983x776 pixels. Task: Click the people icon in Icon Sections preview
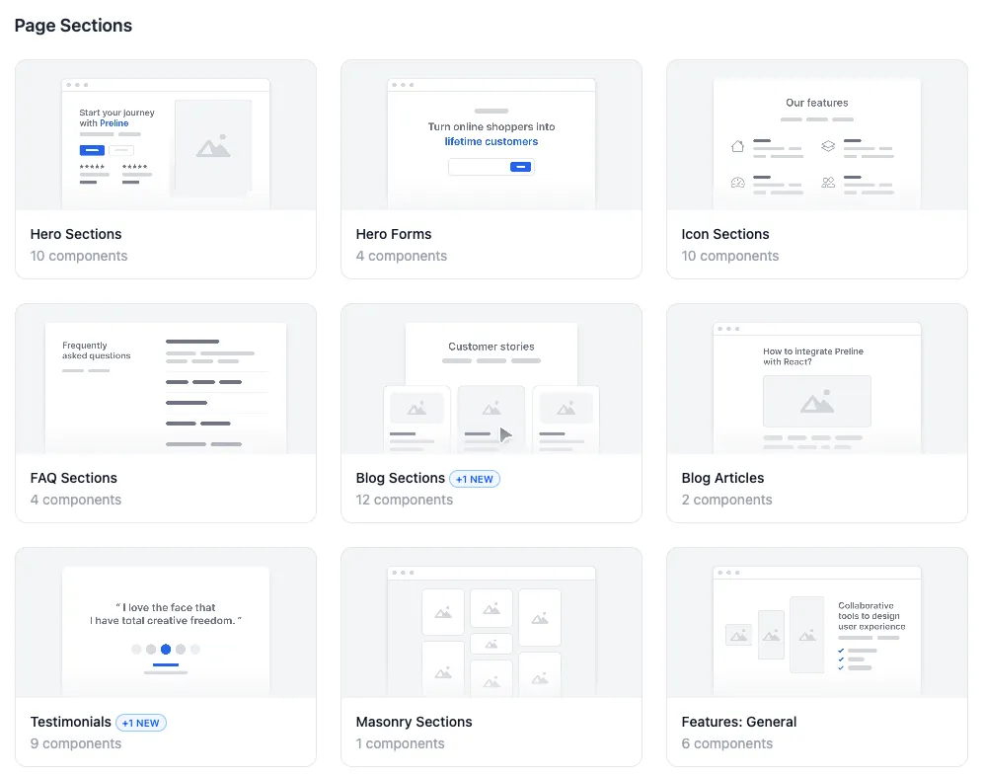click(828, 182)
